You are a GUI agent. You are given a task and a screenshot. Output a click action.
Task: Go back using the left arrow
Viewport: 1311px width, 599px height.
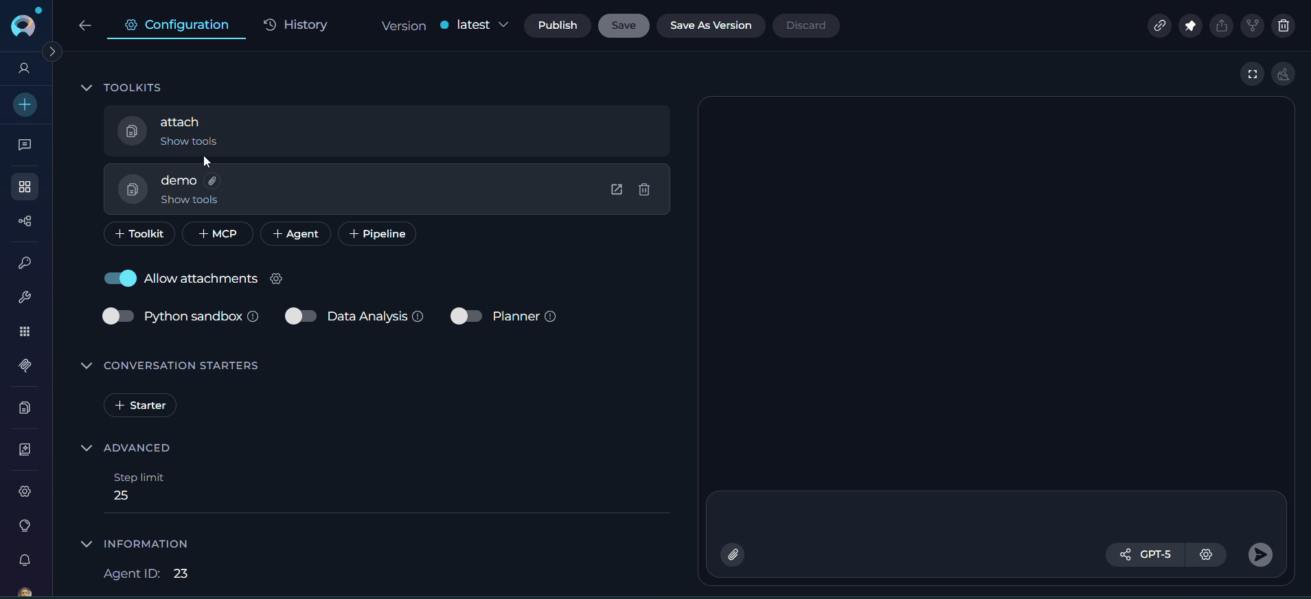(x=85, y=25)
